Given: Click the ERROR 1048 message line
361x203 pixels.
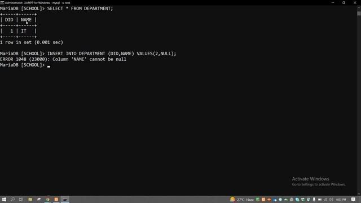Looking at the screenshot, I should [x=63, y=59].
